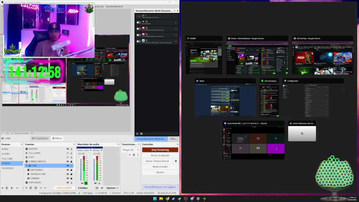Open Windows Start menu on taskbar
The width and height of the screenshot is (359, 202).
pyautogui.click(x=155, y=199)
